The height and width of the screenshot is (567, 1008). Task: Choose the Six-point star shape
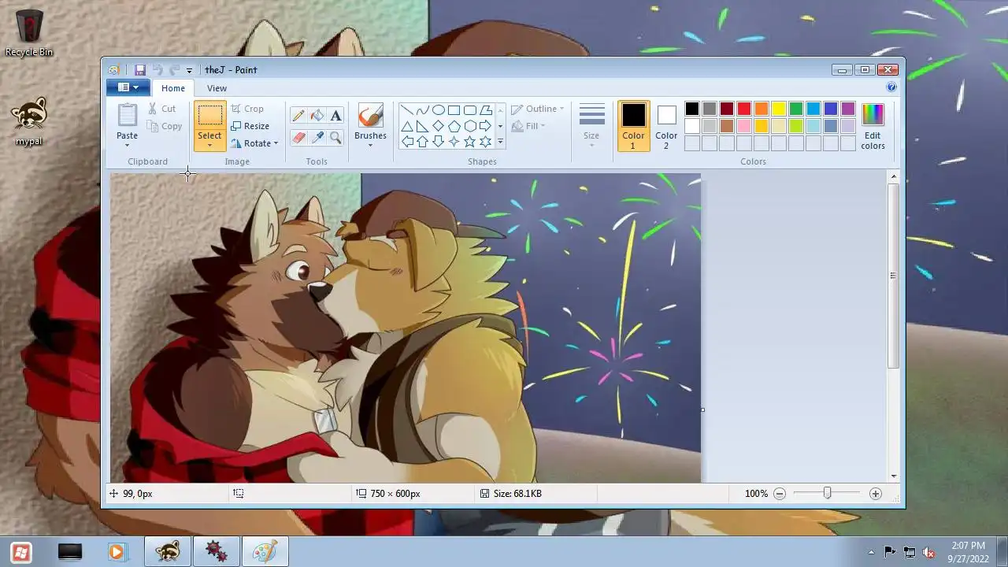click(x=486, y=142)
